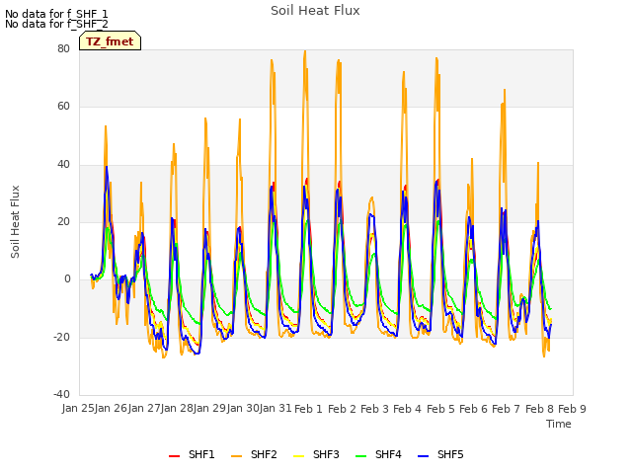Click the 40 y-axis tick label
The width and height of the screenshot is (632, 474).
click(63, 165)
